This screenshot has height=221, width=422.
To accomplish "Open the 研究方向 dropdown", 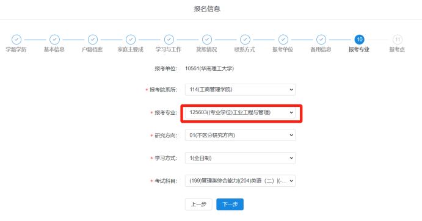I will (x=240, y=135).
